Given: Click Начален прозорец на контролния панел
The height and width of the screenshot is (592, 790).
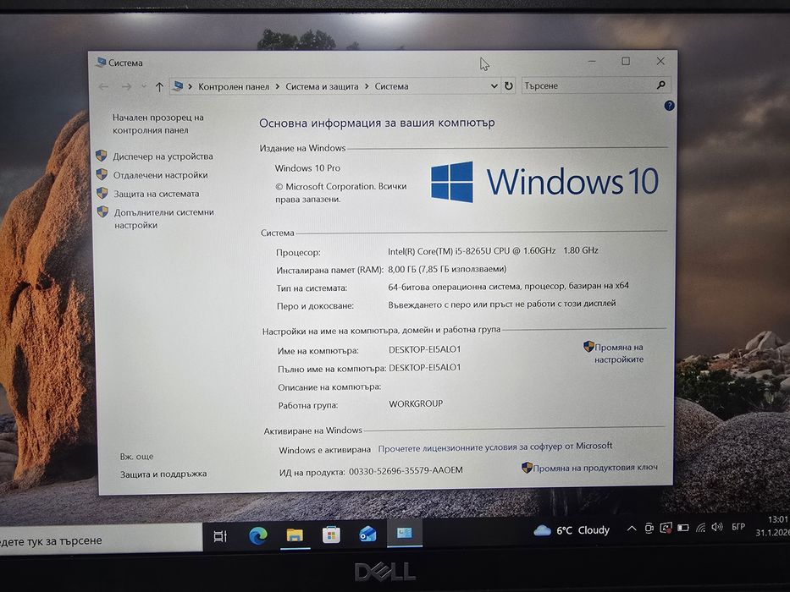Looking at the screenshot, I should click(x=157, y=123).
